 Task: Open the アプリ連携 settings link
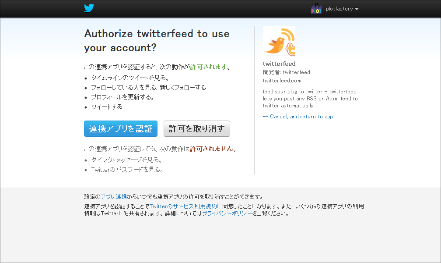point(114,197)
